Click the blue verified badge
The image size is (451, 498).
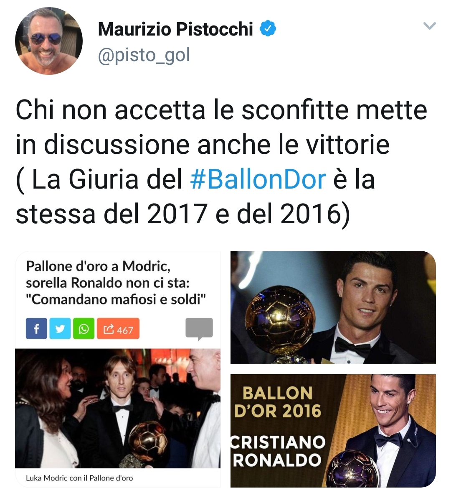pyautogui.click(x=268, y=28)
